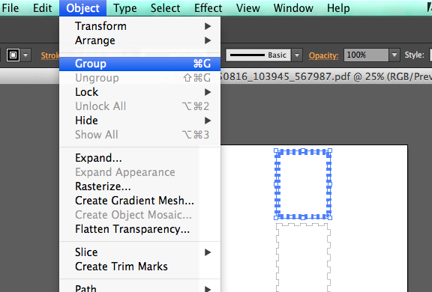Choose Group from the Object menu
The image size is (432, 292).
point(139,64)
